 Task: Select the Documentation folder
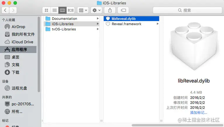[x=72, y=19]
